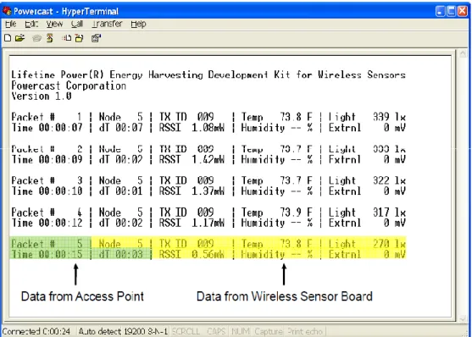The image size is (472, 337).
Task: Click the Send file toolbar icon
Action: tap(67, 38)
